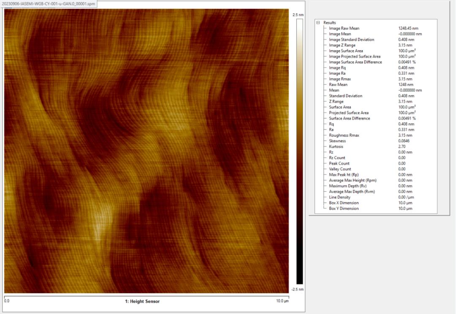Select the Box X Dimension row
Viewport: 456px width, 314px height.
point(375,203)
